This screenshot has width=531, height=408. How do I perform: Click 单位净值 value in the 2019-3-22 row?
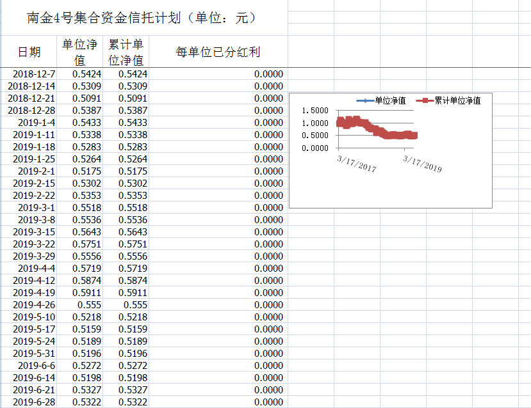(79, 244)
